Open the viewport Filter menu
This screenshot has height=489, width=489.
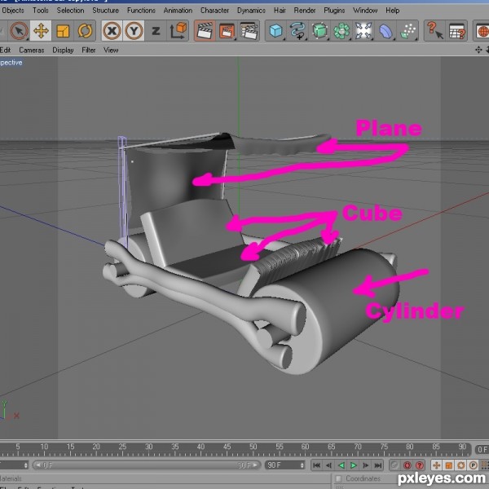(x=89, y=50)
